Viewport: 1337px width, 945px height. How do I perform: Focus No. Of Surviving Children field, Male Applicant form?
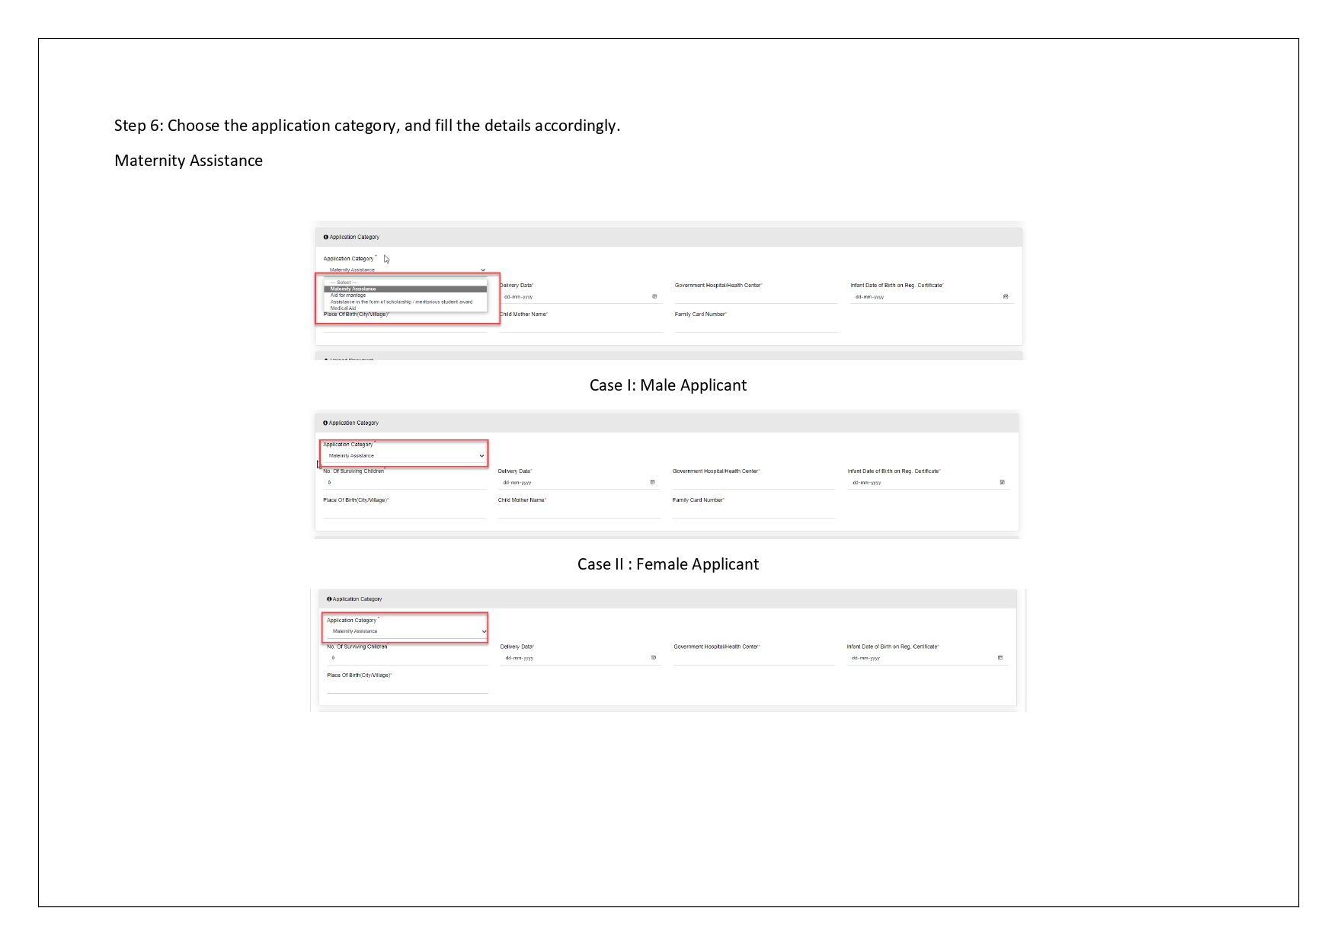(404, 483)
